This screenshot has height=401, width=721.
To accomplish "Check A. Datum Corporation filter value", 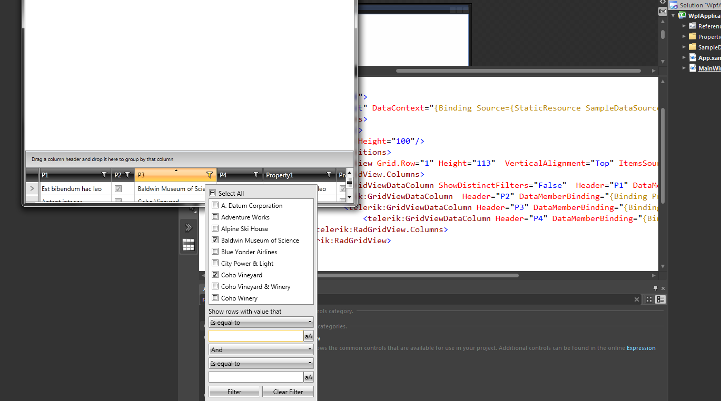I will point(215,205).
